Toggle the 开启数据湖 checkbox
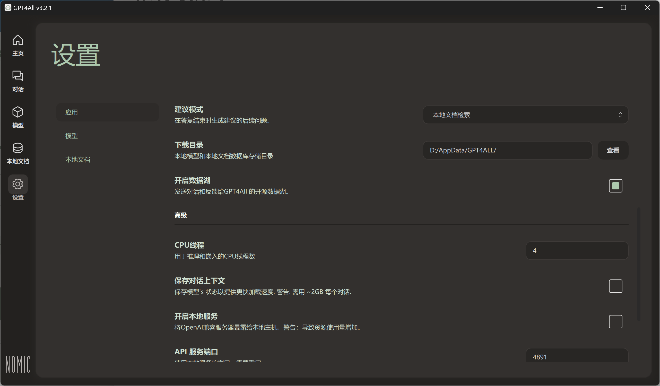Viewport: 660px width, 386px height. 615,186
